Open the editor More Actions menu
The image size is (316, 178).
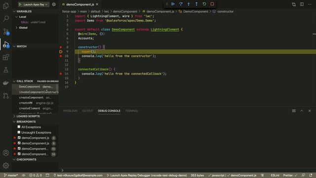[310, 4]
